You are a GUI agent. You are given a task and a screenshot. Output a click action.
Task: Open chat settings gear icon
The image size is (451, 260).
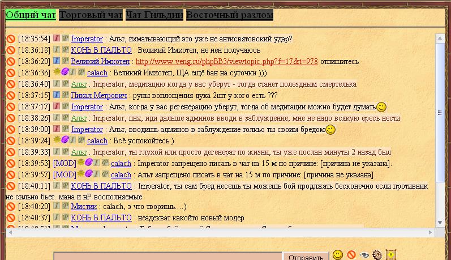377,255
